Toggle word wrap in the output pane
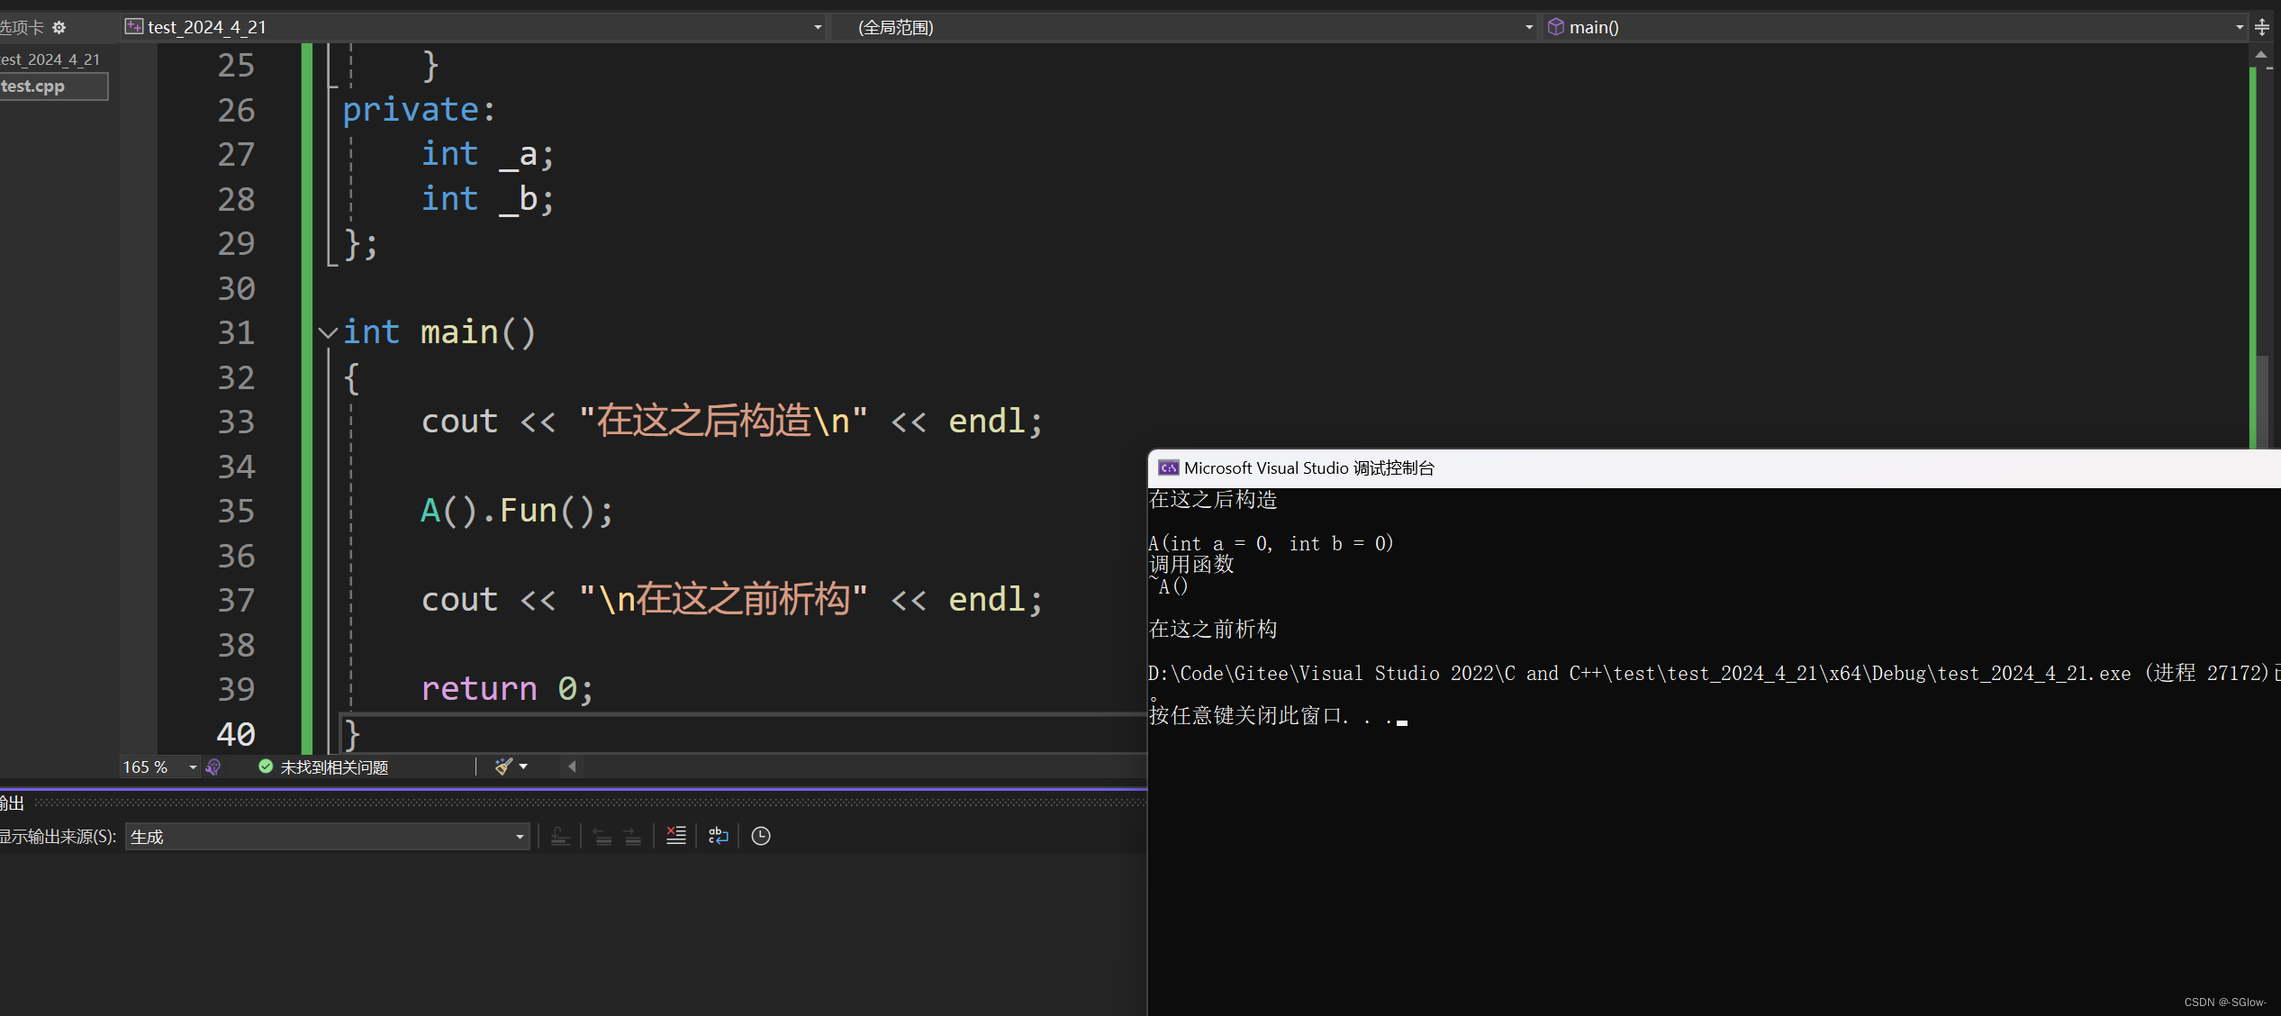2281x1016 pixels. click(x=718, y=836)
